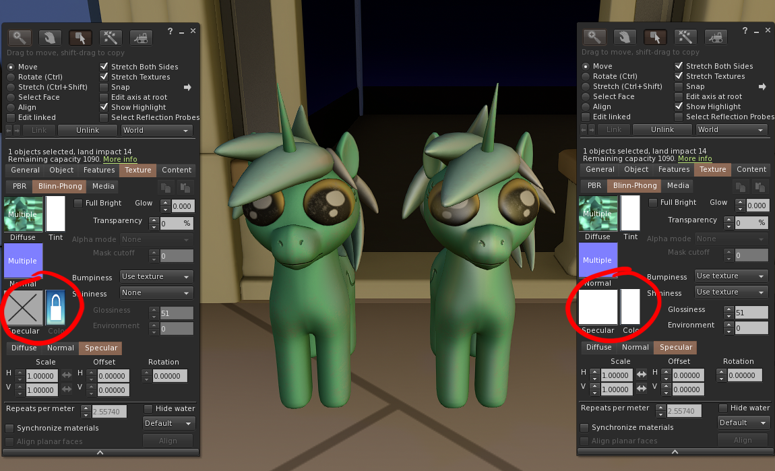Select the Land bulldozer tool in right panel
This screenshot has width=775, height=471.
click(x=716, y=37)
